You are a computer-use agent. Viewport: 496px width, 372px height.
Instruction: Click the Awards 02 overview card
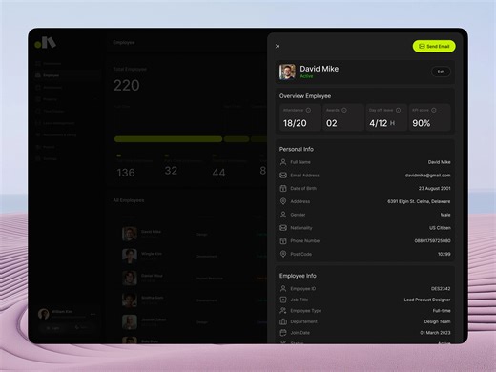point(343,117)
